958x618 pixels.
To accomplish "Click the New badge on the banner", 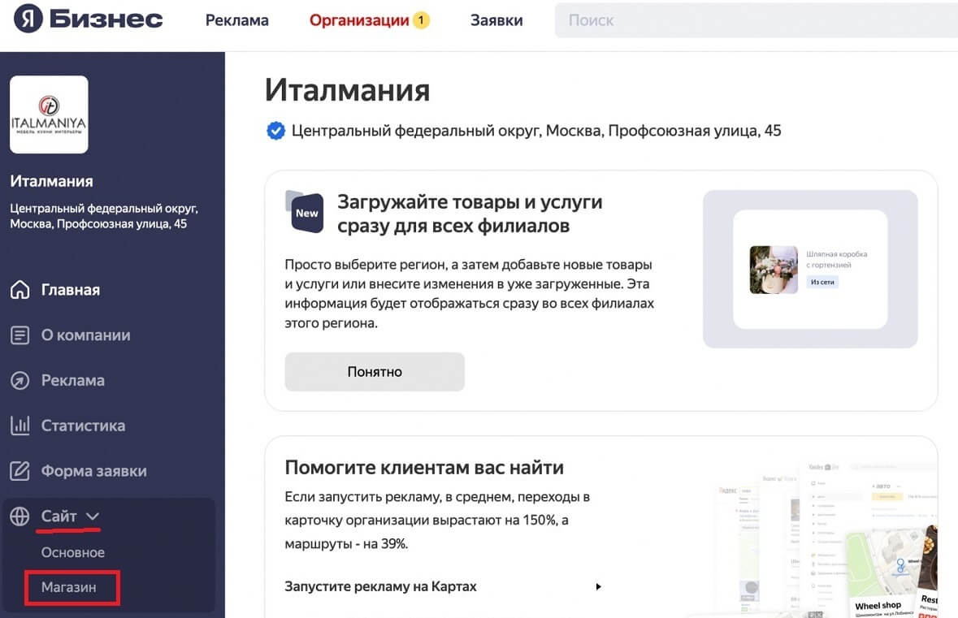I will [306, 213].
